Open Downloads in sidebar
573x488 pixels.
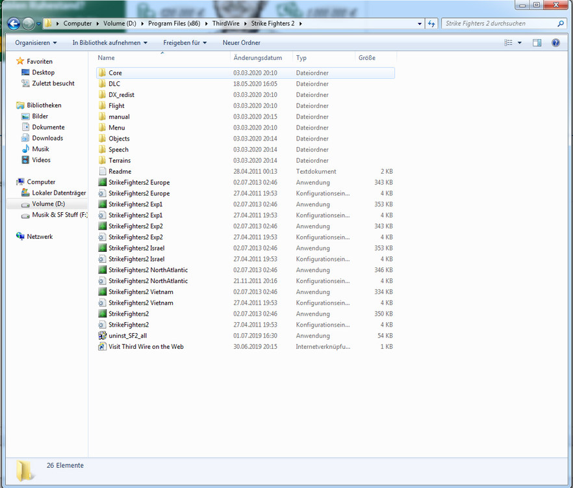(47, 139)
